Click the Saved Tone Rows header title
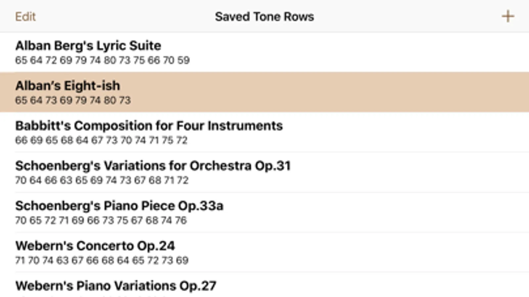 coord(264,16)
